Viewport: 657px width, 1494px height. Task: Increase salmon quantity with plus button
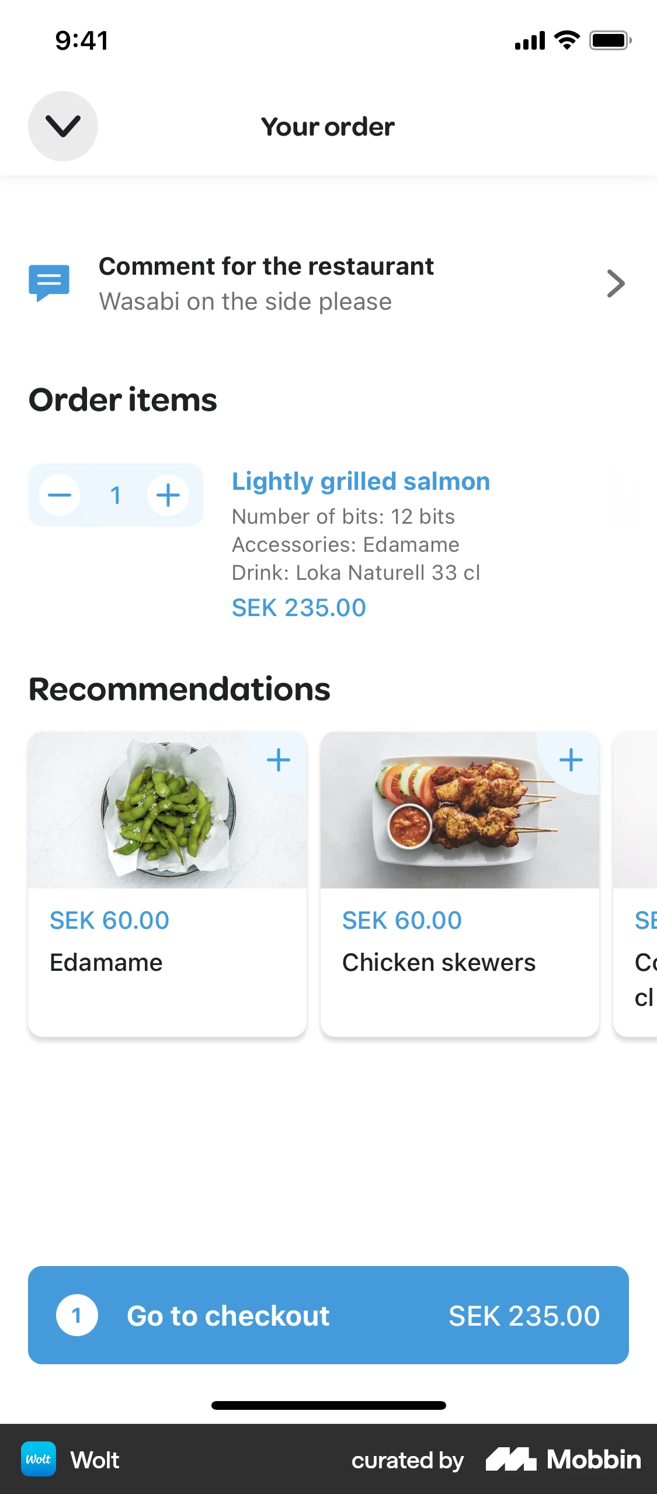click(168, 496)
